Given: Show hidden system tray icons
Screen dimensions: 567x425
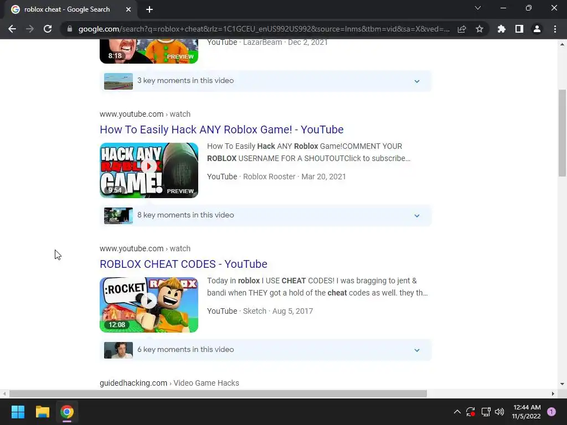Looking at the screenshot, I should tap(457, 412).
